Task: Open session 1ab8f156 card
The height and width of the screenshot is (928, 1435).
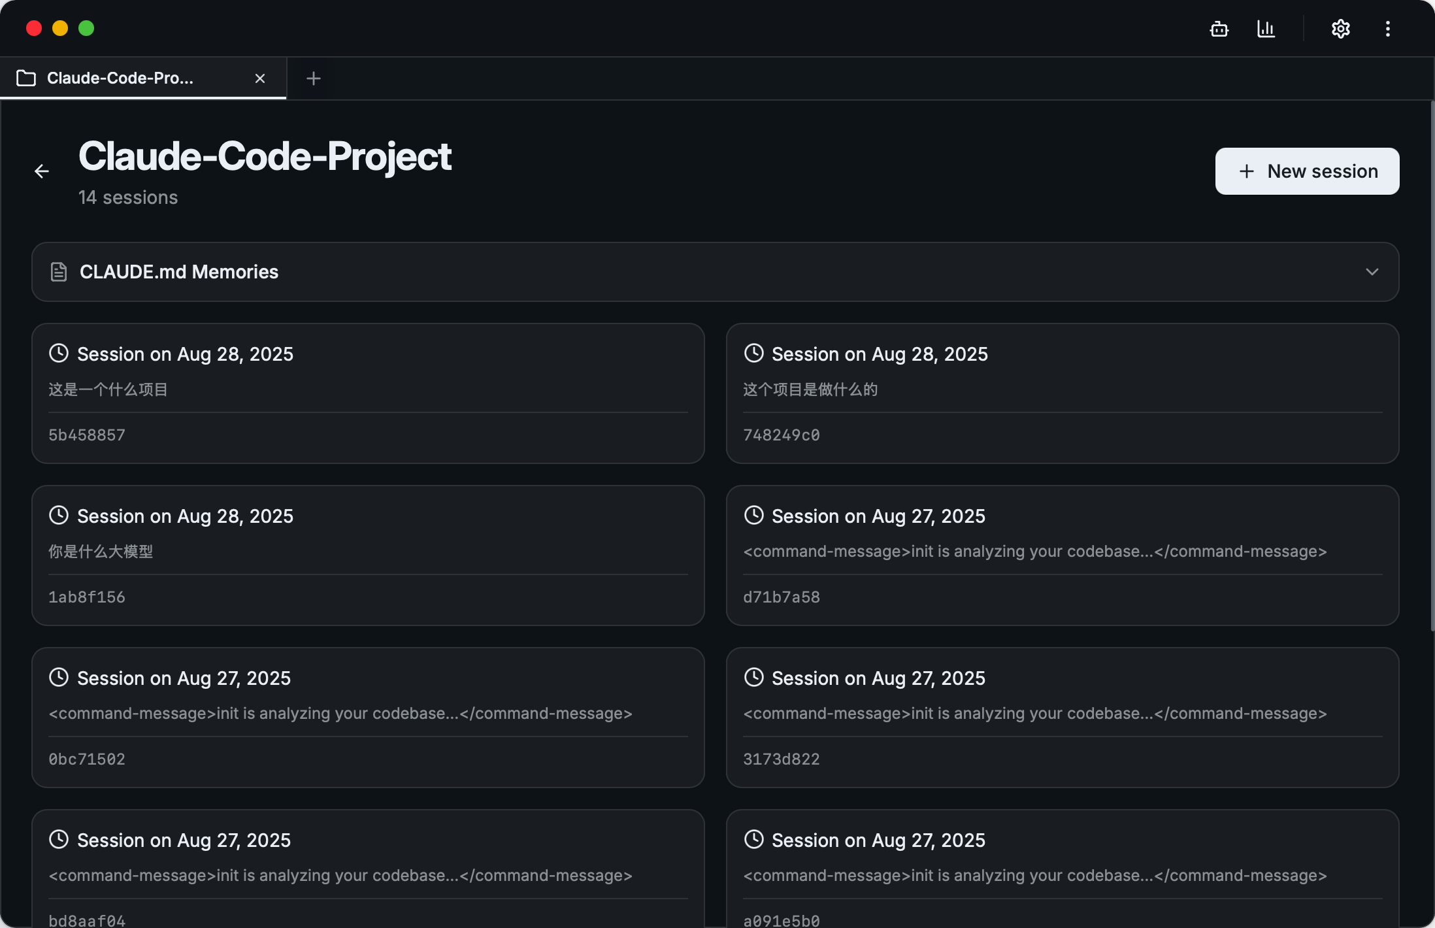Action: [x=368, y=555]
